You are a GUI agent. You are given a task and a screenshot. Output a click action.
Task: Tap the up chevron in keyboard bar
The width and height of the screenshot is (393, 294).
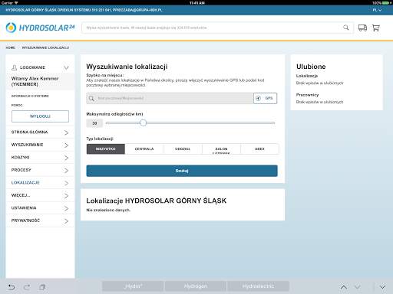click(x=344, y=287)
